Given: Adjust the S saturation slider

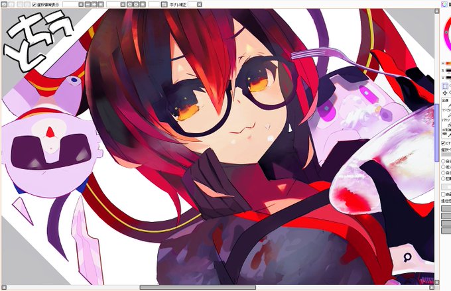Looking at the screenshot, I should point(448,70).
